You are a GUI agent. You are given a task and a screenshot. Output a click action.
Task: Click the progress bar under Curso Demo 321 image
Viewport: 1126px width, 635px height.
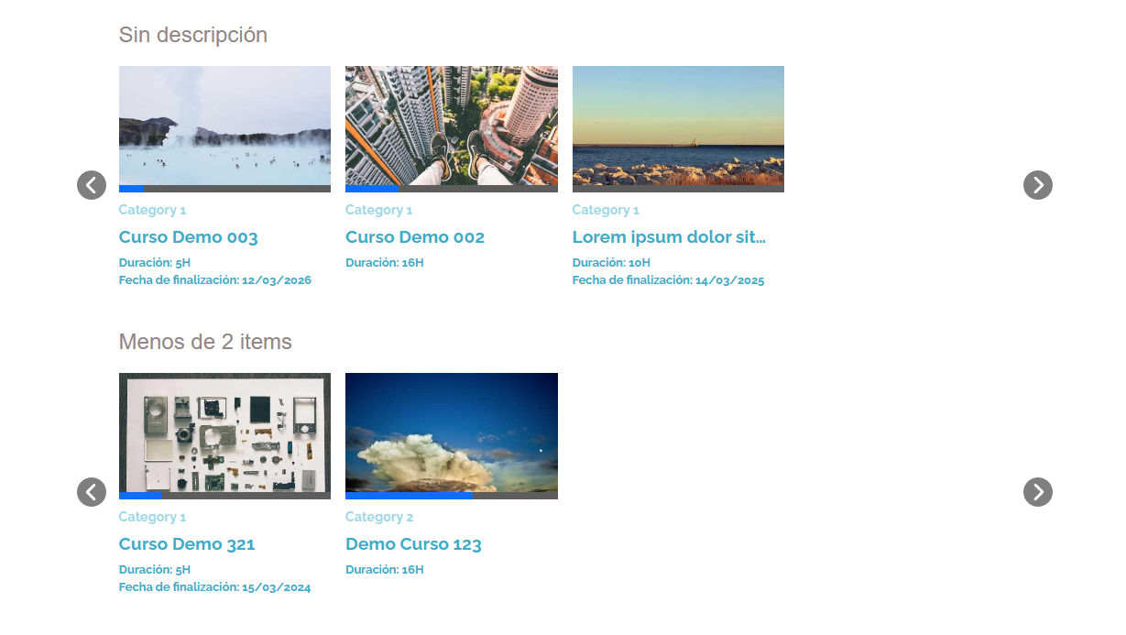point(224,496)
